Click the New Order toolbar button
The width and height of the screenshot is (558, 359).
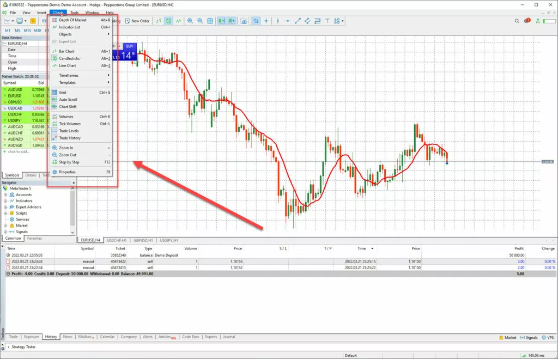137,21
